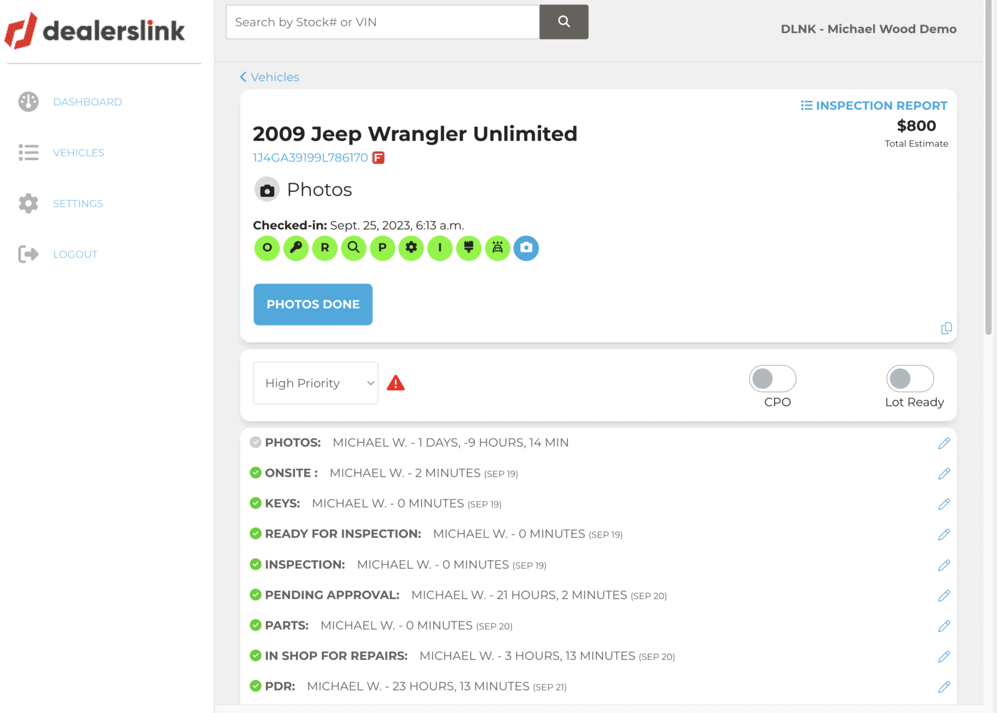Click the Settings gear icon in sidebar
997x713 pixels.
(28, 203)
